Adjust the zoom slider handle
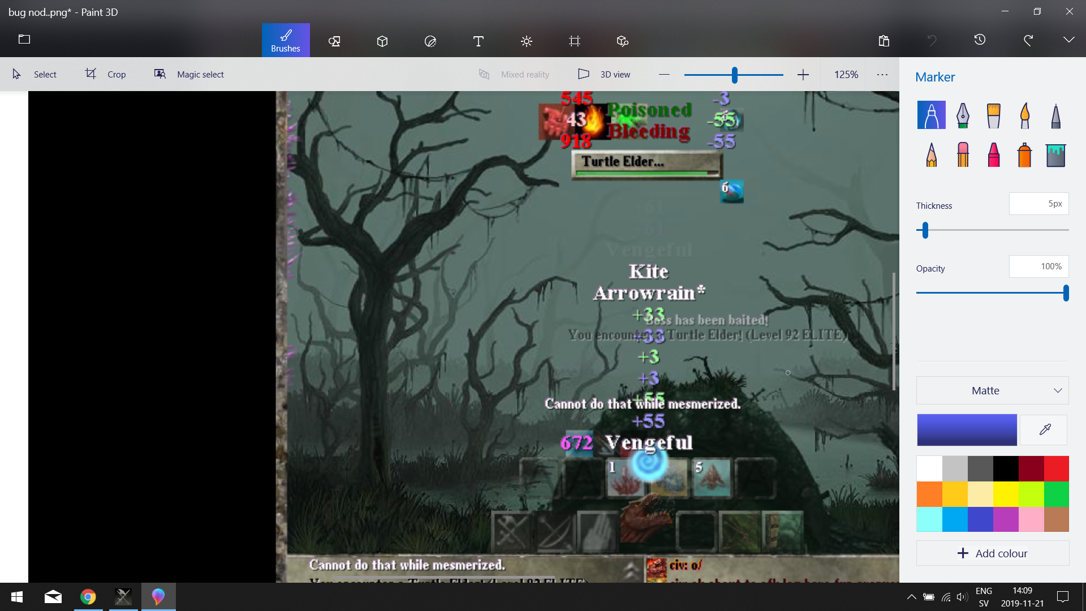 735,75
